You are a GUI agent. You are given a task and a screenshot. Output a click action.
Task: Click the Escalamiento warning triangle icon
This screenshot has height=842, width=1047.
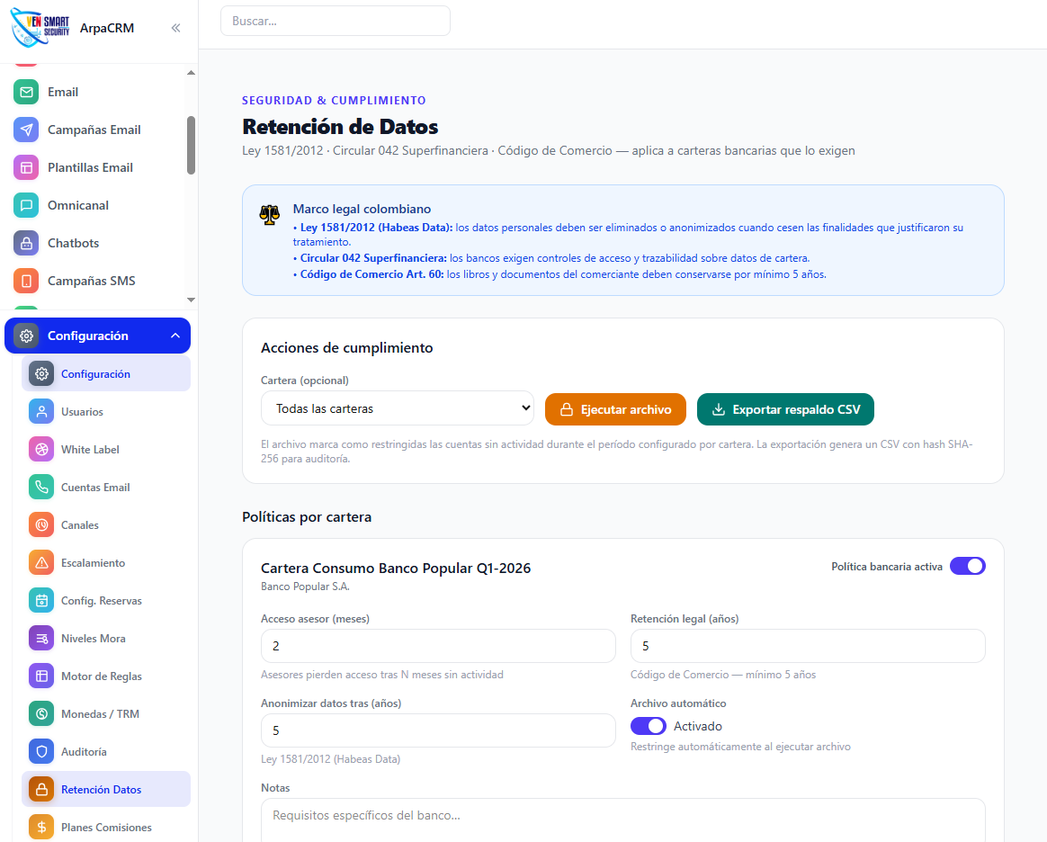click(x=41, y=563)
